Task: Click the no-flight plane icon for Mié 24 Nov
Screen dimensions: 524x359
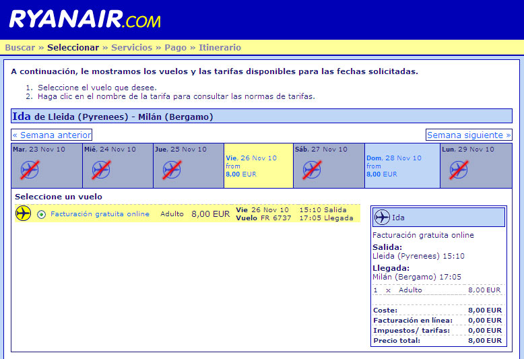Action: [100, 170]
